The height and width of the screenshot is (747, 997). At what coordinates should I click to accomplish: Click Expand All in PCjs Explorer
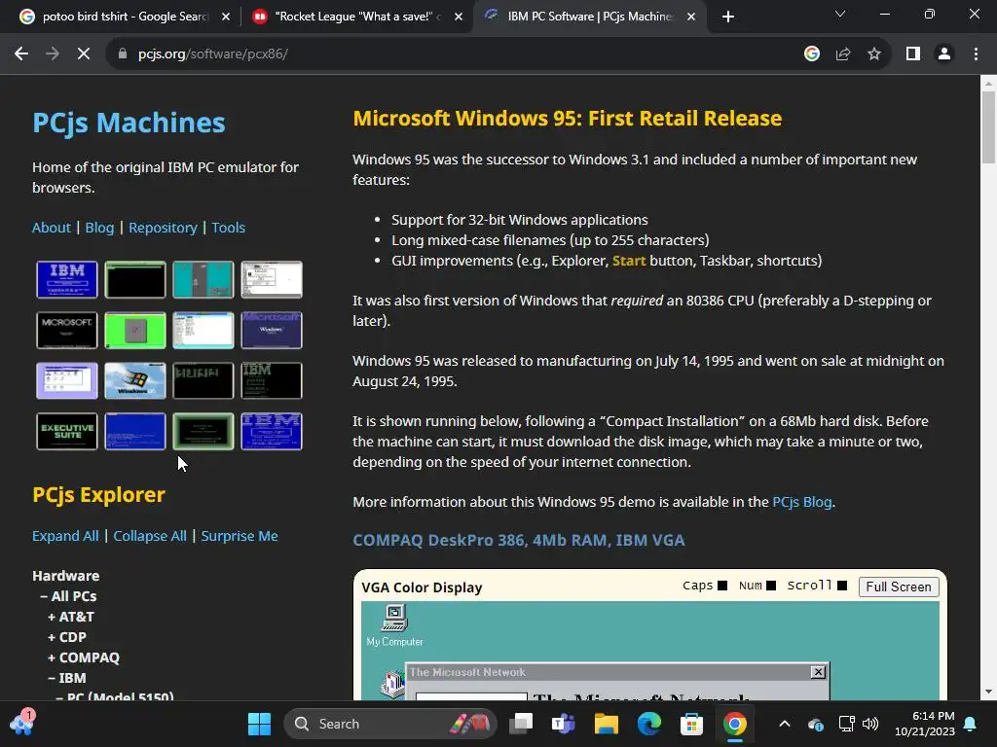tap(65, 536)
